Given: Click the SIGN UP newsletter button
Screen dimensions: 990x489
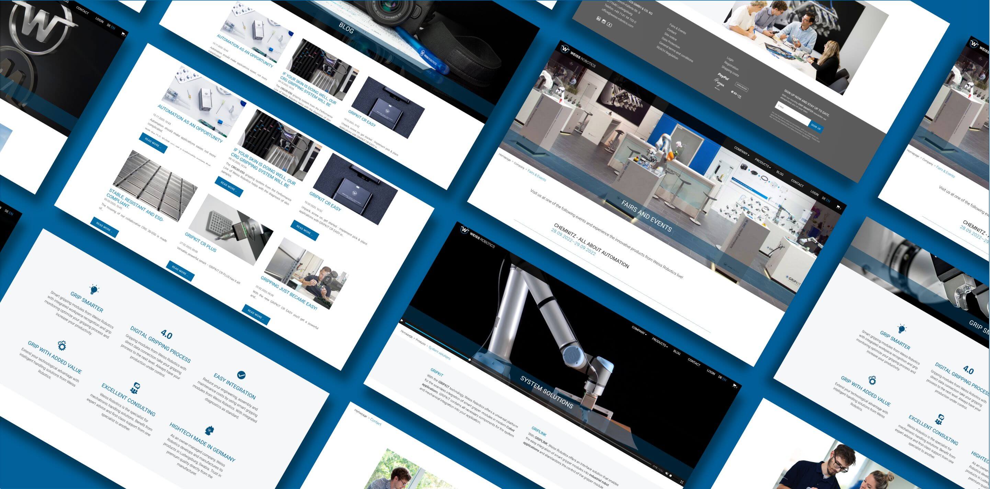Looking at the screenshot, I should click(x=816, y=127).
